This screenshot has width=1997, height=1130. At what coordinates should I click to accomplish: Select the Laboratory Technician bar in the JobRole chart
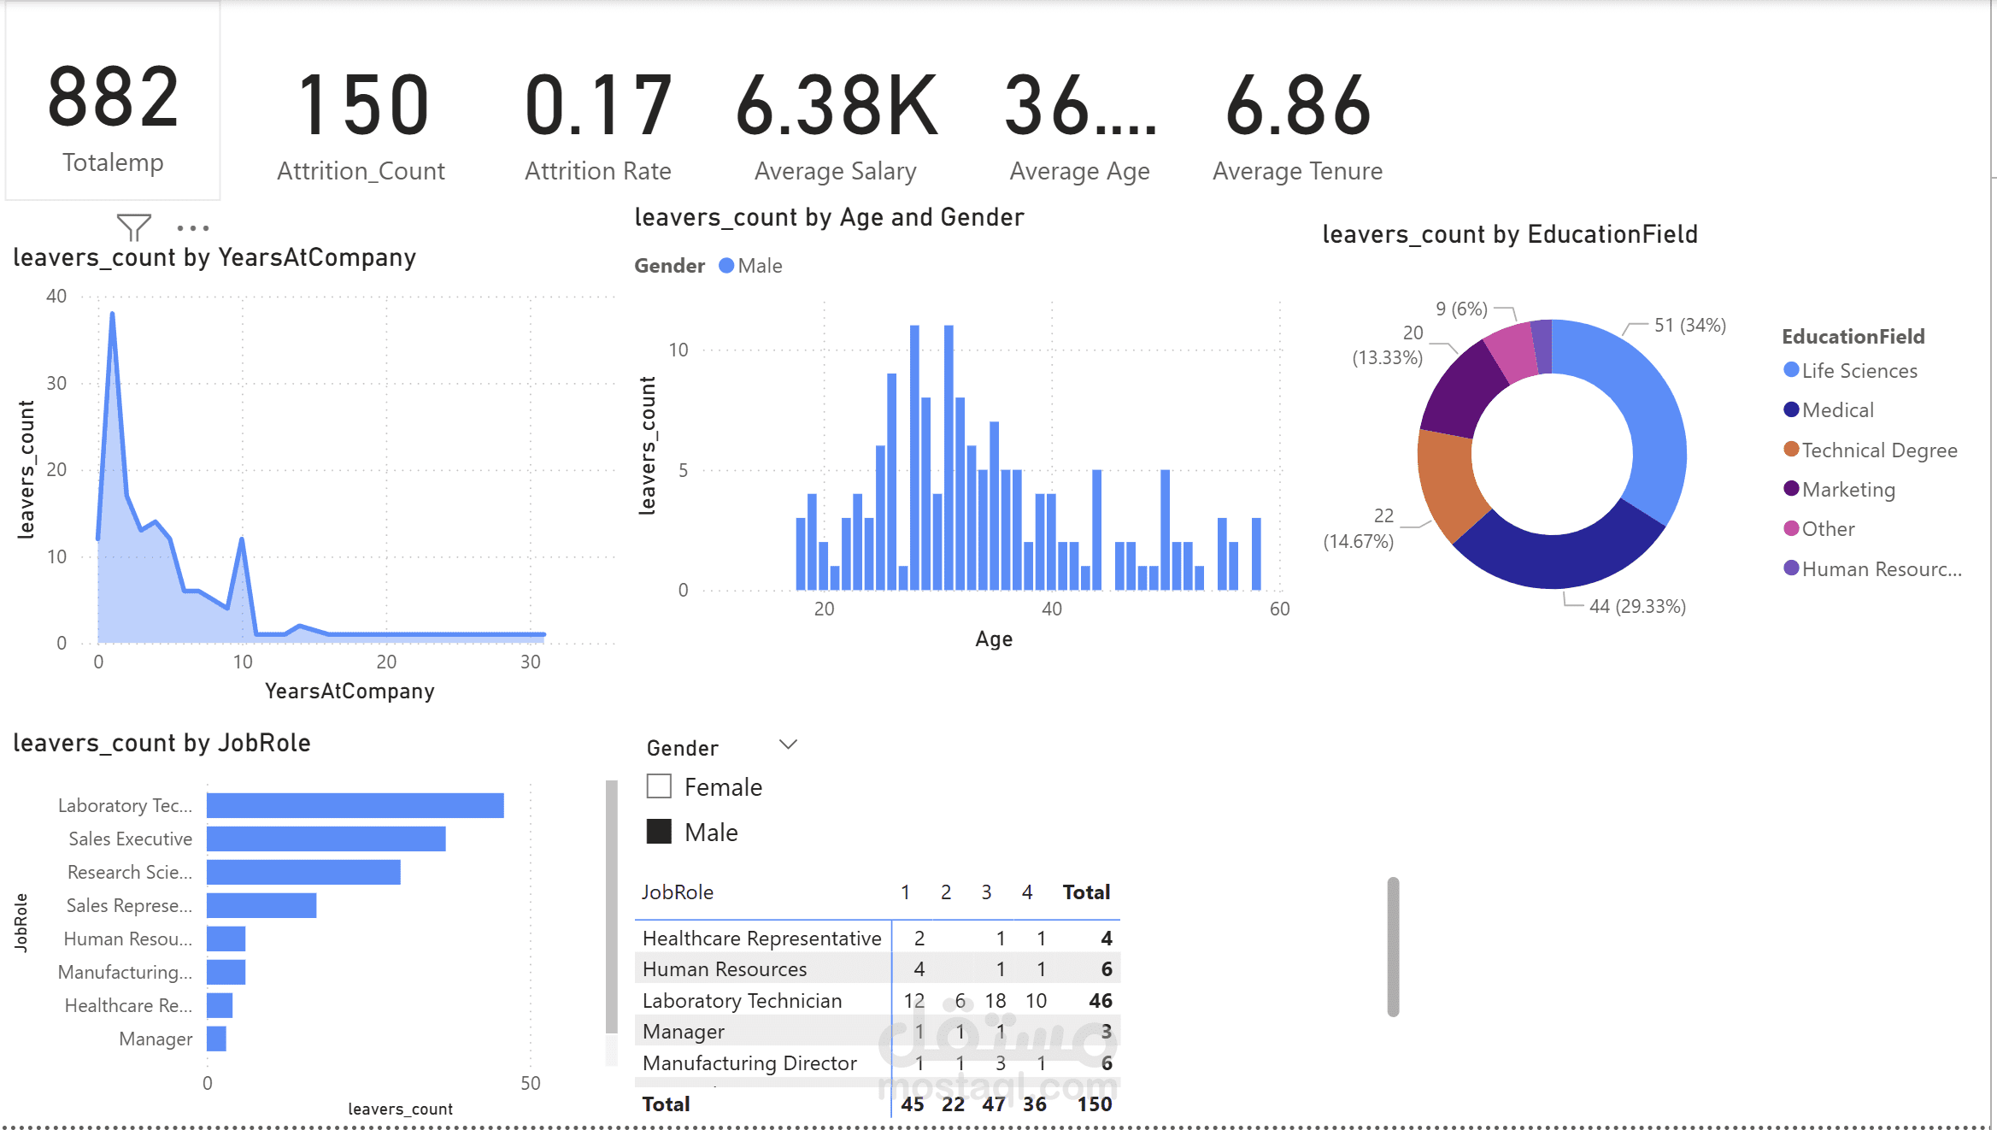coord(355,805)
